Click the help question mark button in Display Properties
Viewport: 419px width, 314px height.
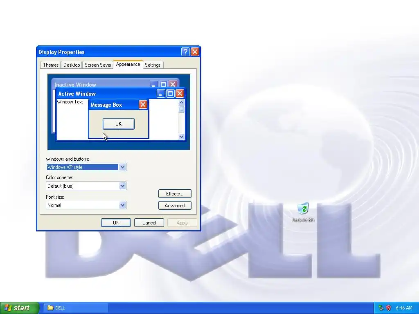pyautogui.click(x=185, y=52)
